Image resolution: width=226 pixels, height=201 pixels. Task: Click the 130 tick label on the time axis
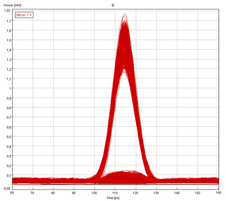pyautogui.click(x=156, y=193)
